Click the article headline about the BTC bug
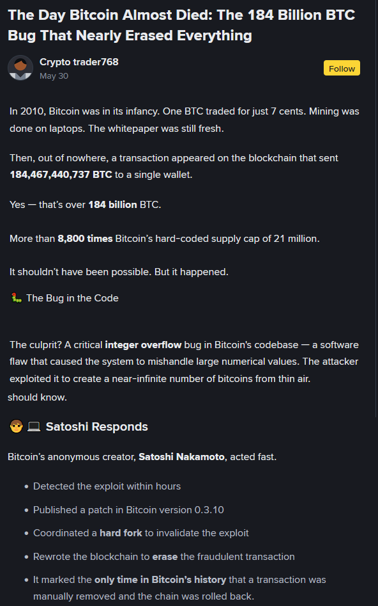Image resolution: width=378 pixels, height=606 pixels. [x=181, y=25]
